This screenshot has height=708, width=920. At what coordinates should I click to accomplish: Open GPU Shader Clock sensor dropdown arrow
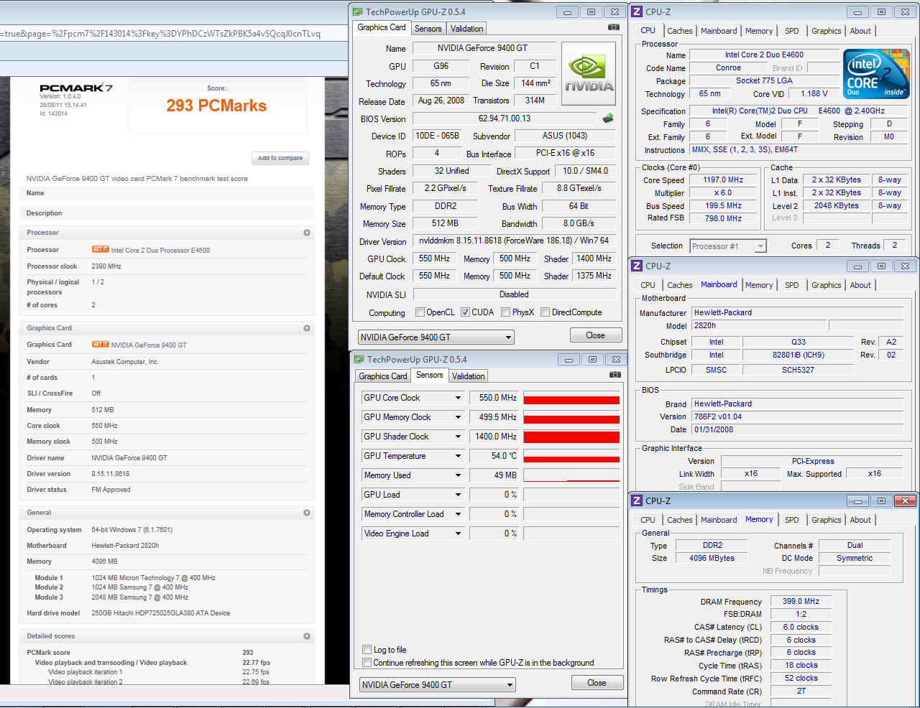pyautogui.click(x=458, y=437)
